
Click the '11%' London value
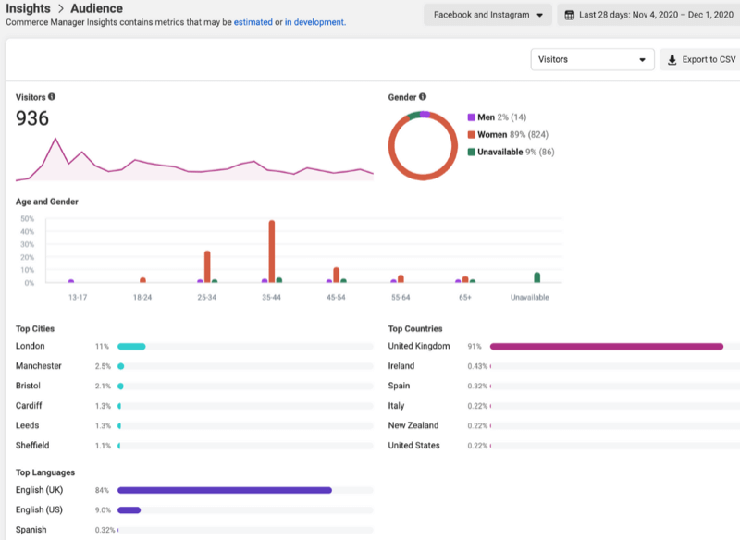coord(102,347)
